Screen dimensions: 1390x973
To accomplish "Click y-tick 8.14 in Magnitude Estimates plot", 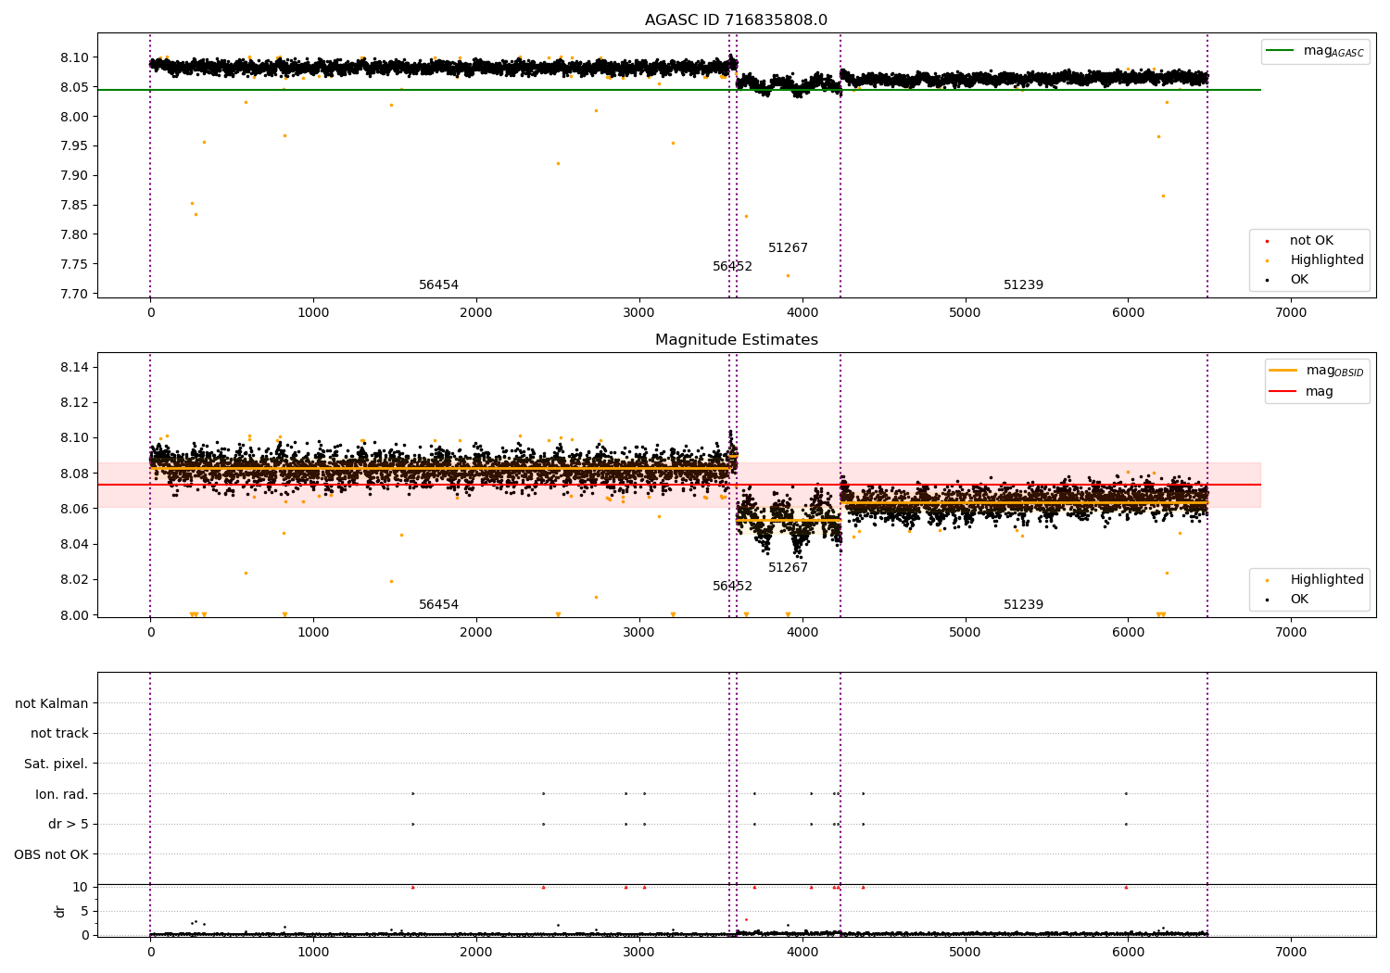I will coord(74,368).
